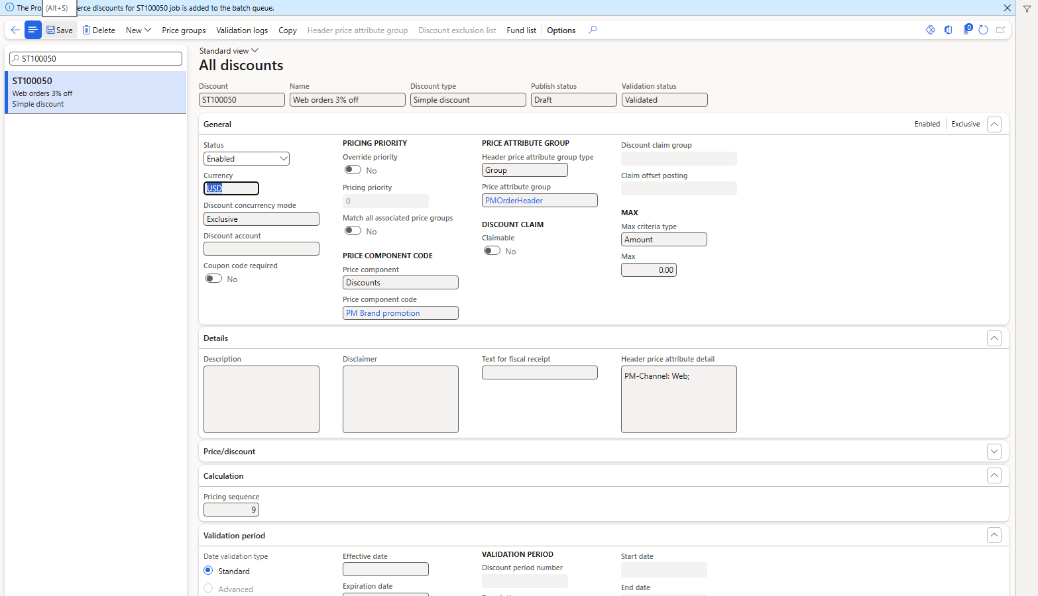Click the Open in Office icon

coord(949,30)
